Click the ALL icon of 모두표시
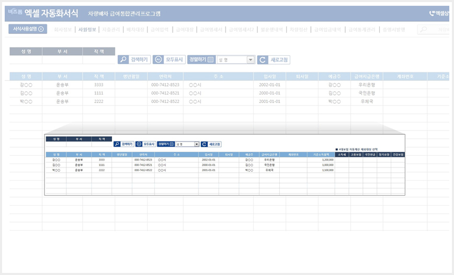454x275 pixels. (x=158, y=59)
